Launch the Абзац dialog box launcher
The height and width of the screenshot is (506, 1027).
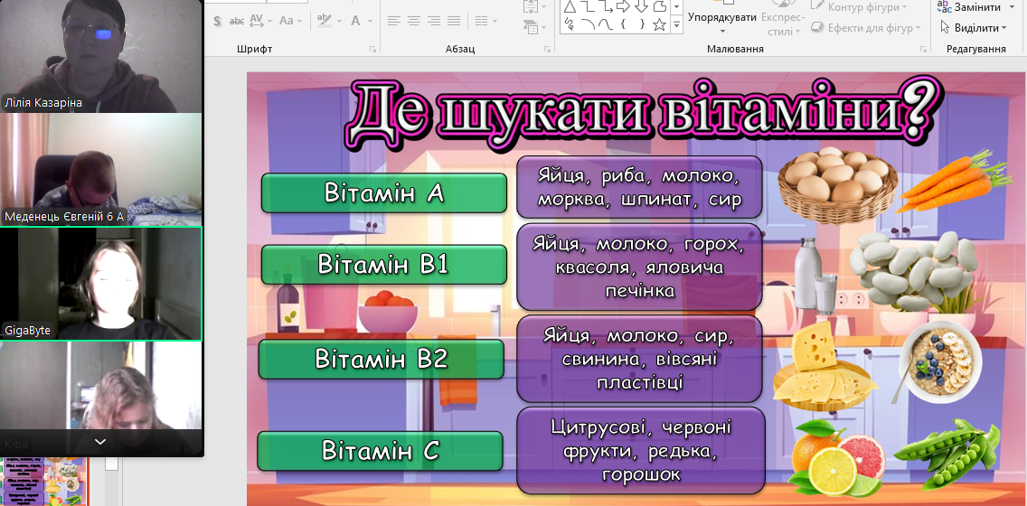(x=547, y=49)
